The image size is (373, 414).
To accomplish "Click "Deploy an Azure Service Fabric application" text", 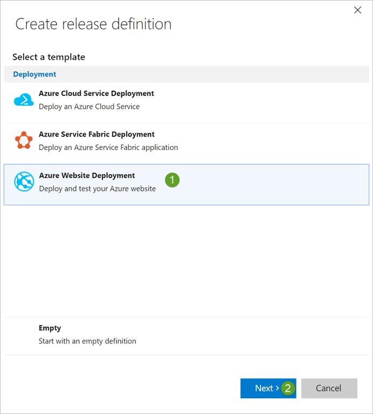I will tap(108, 147).
